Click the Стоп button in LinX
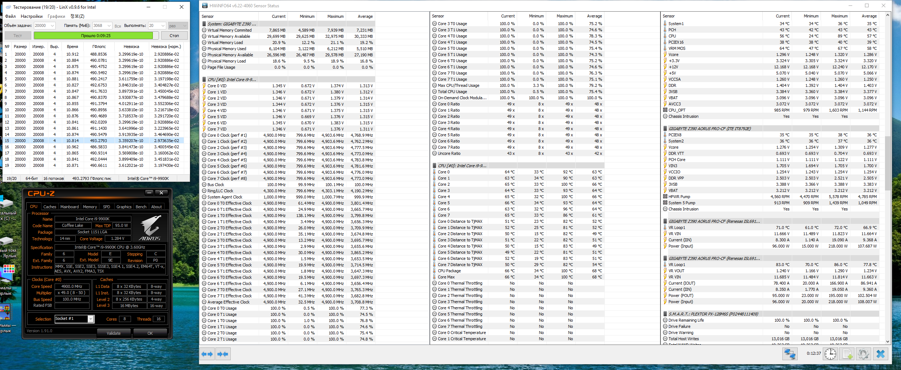 (174, 36)
